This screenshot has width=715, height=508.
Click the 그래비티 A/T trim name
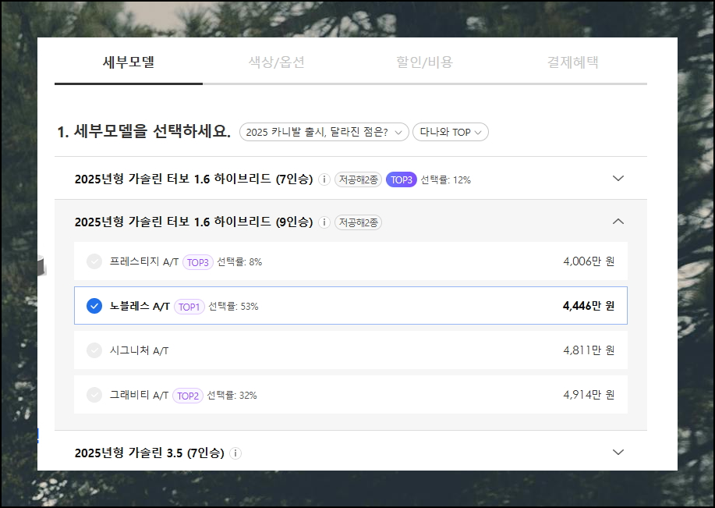pos(139,395)
